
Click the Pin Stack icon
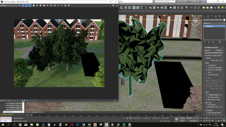pos(205,42)
